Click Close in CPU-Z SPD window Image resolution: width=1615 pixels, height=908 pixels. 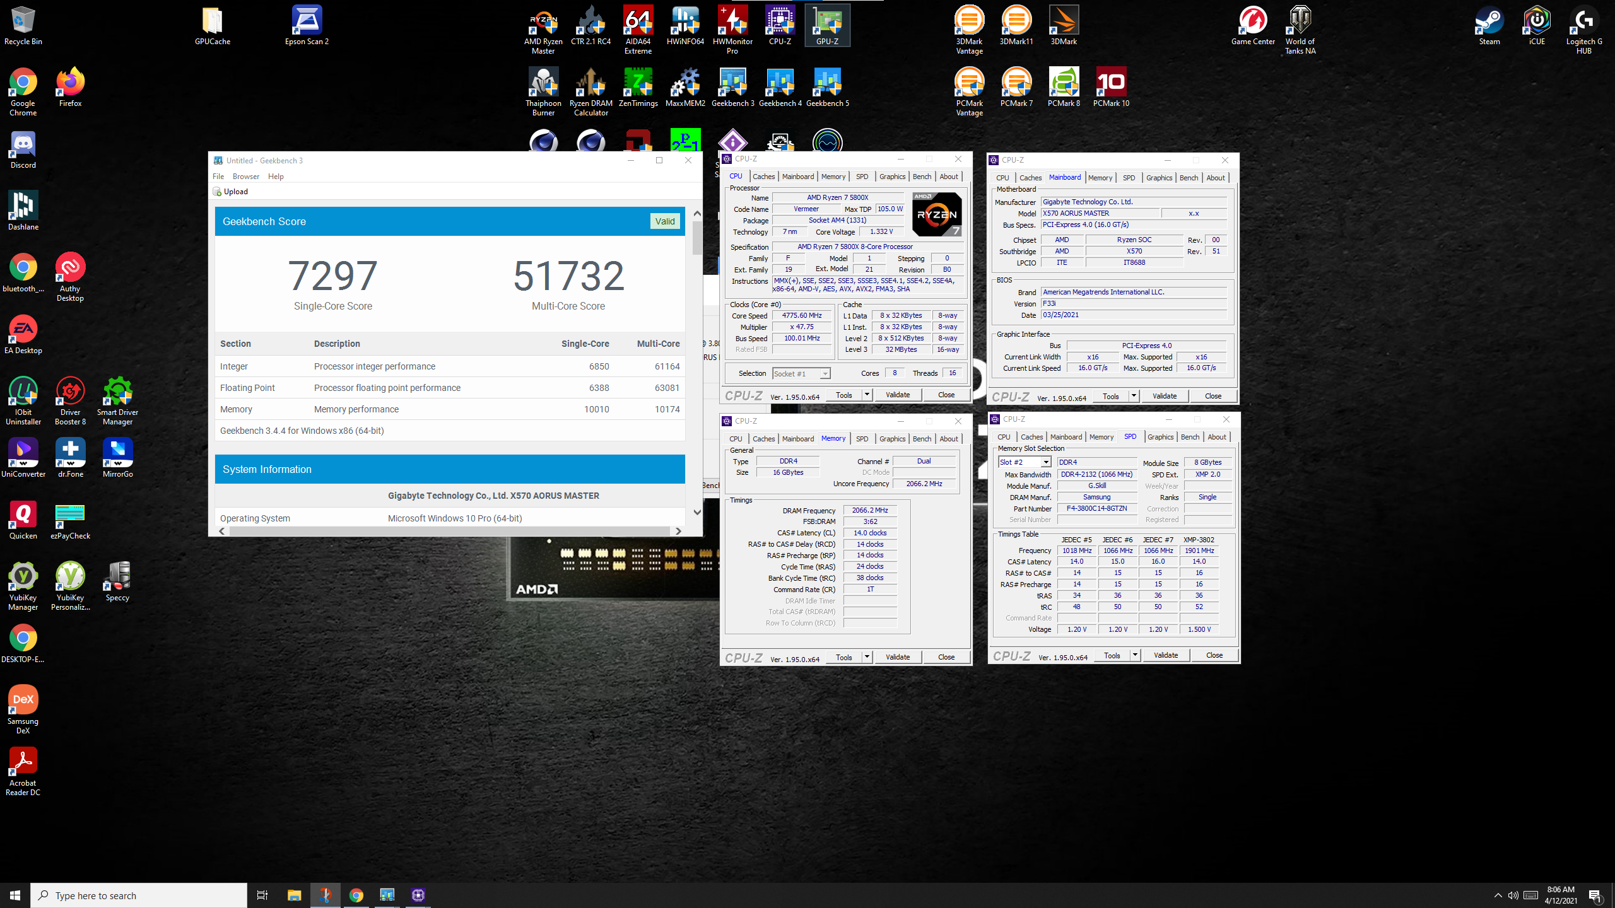pos(1214,656)
